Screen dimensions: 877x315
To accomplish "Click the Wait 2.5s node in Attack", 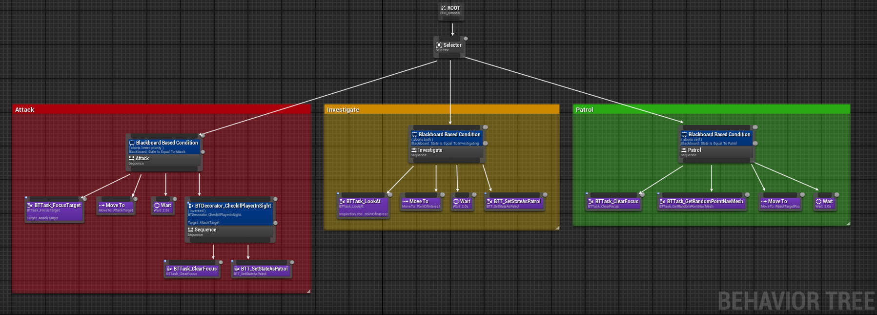I will 163,208.
